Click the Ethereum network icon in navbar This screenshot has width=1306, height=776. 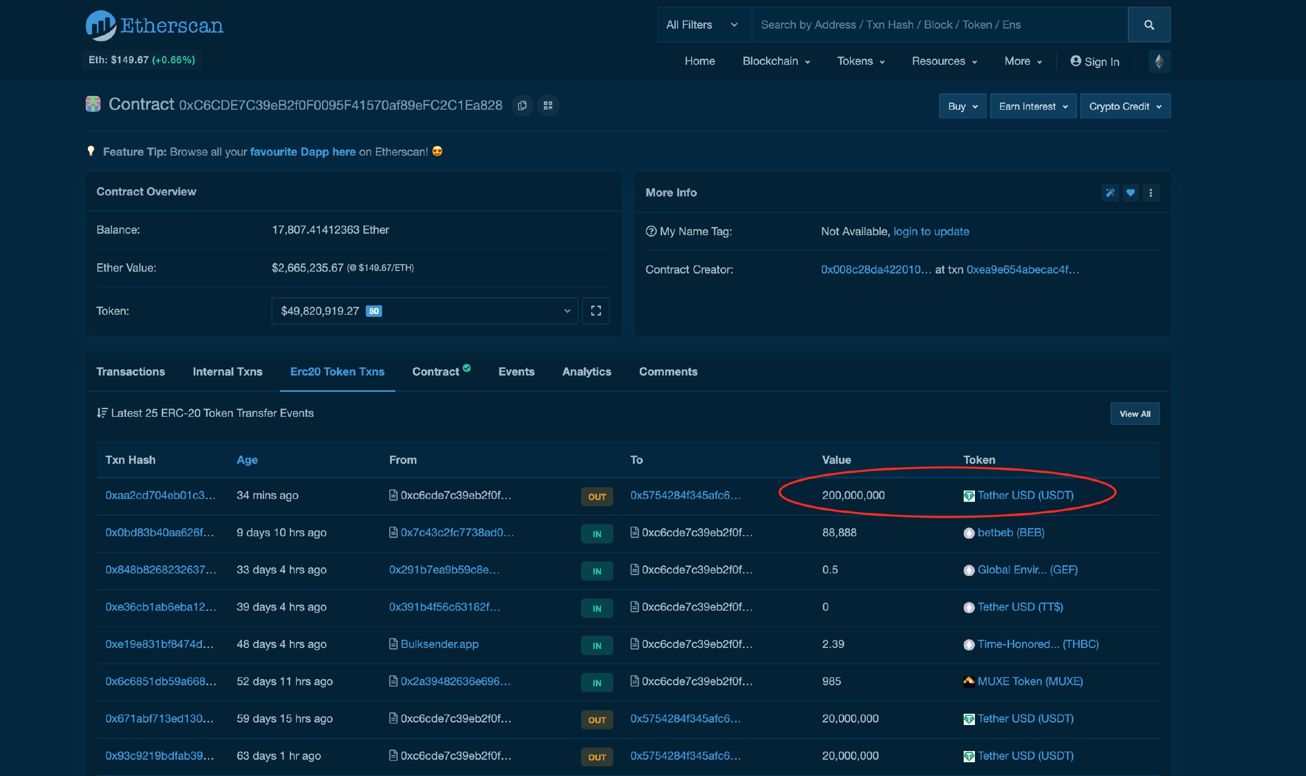[x=1159, y=62]
